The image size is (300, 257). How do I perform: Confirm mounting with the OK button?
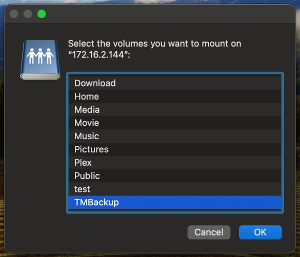pos(260,232)
